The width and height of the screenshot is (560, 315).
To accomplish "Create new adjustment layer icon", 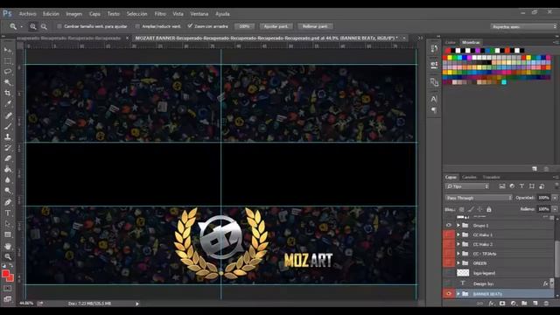I will point(514,304).
